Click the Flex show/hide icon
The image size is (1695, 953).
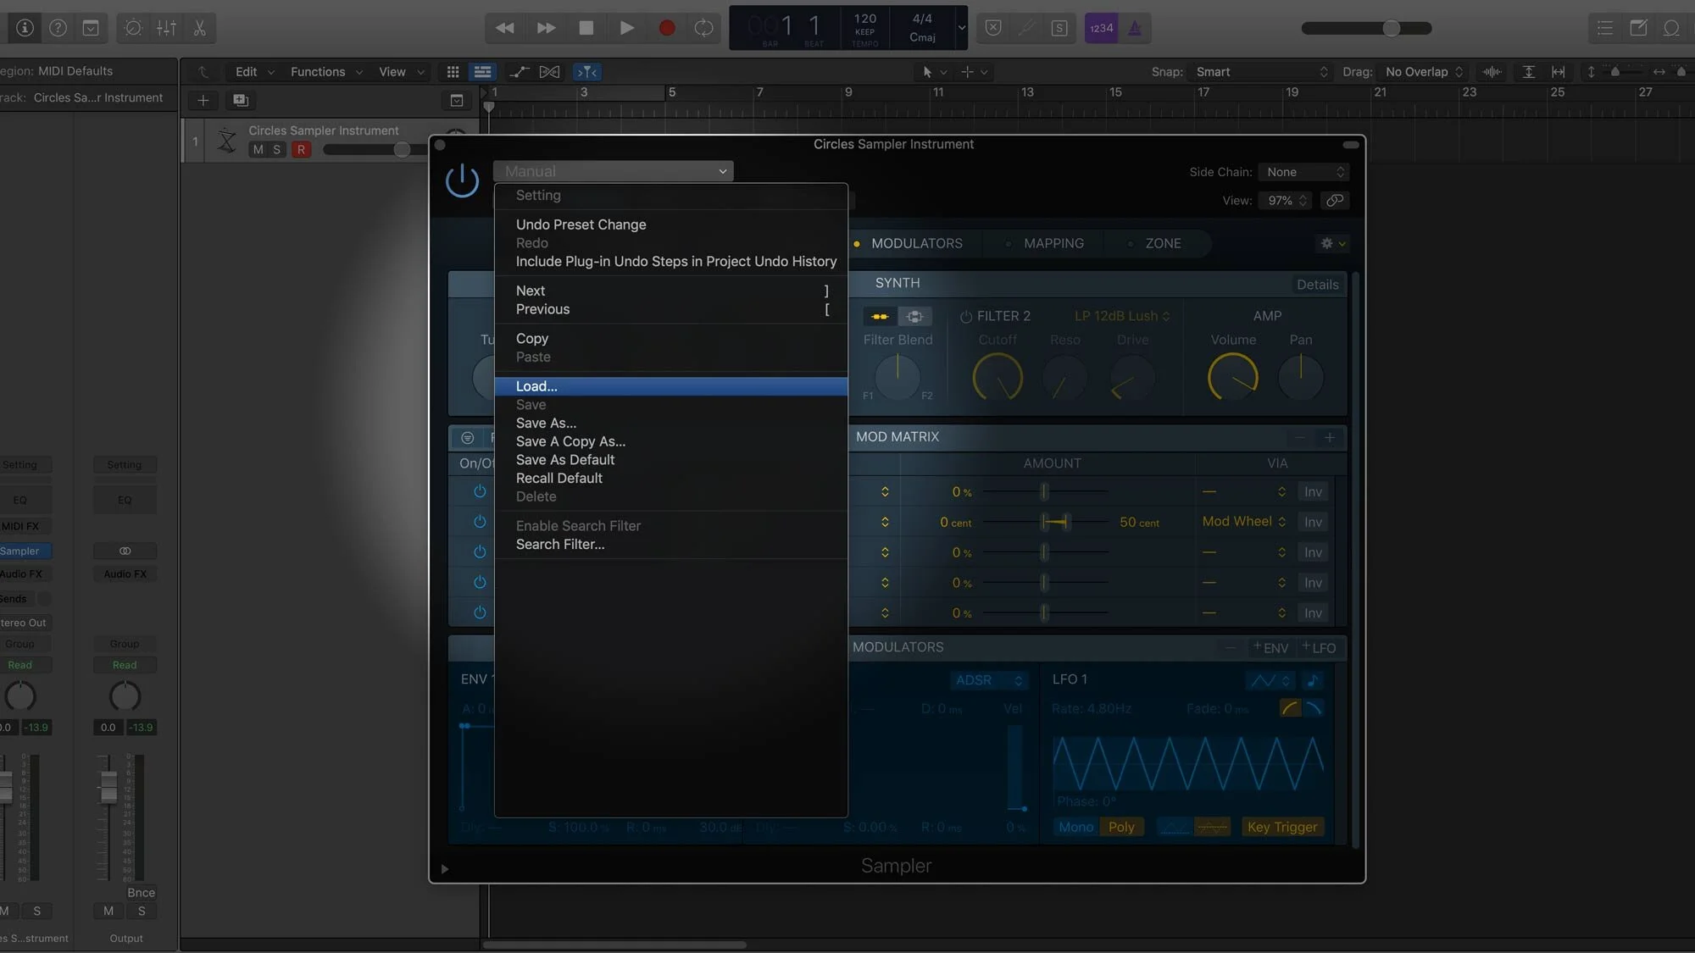[549, 72]
